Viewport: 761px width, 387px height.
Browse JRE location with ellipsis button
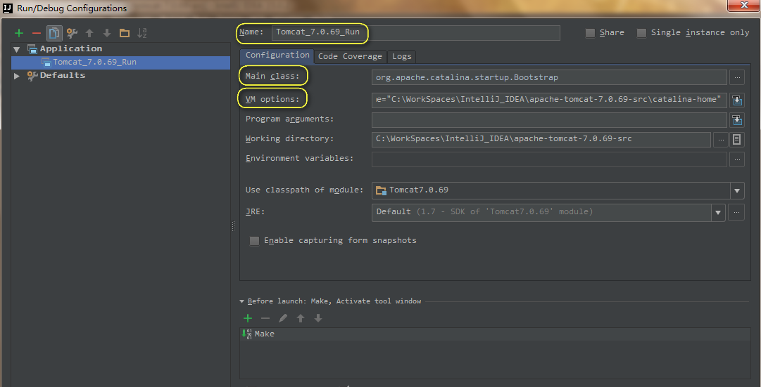coord(737,212)
